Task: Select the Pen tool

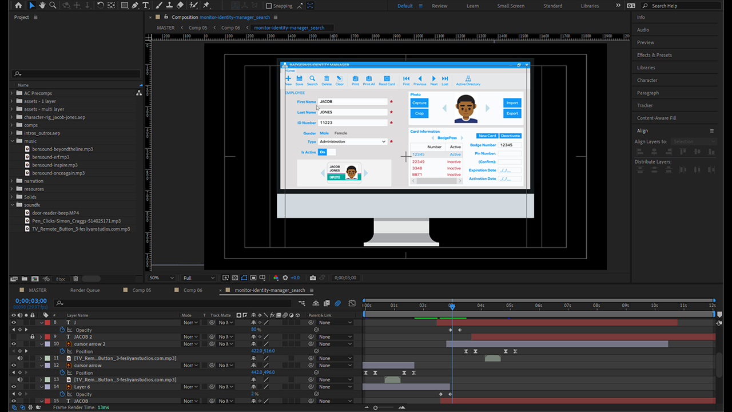Action: (135, 6)
